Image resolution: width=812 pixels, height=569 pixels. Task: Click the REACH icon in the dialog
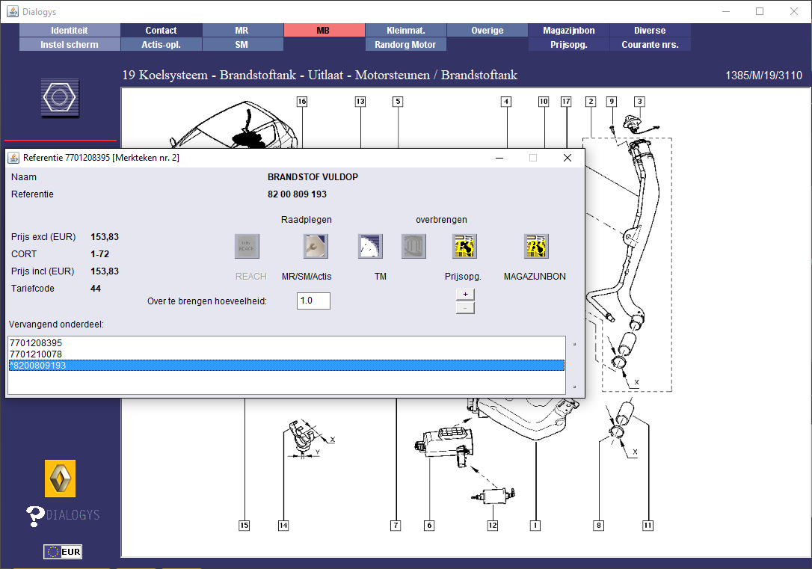pos(247,246)
